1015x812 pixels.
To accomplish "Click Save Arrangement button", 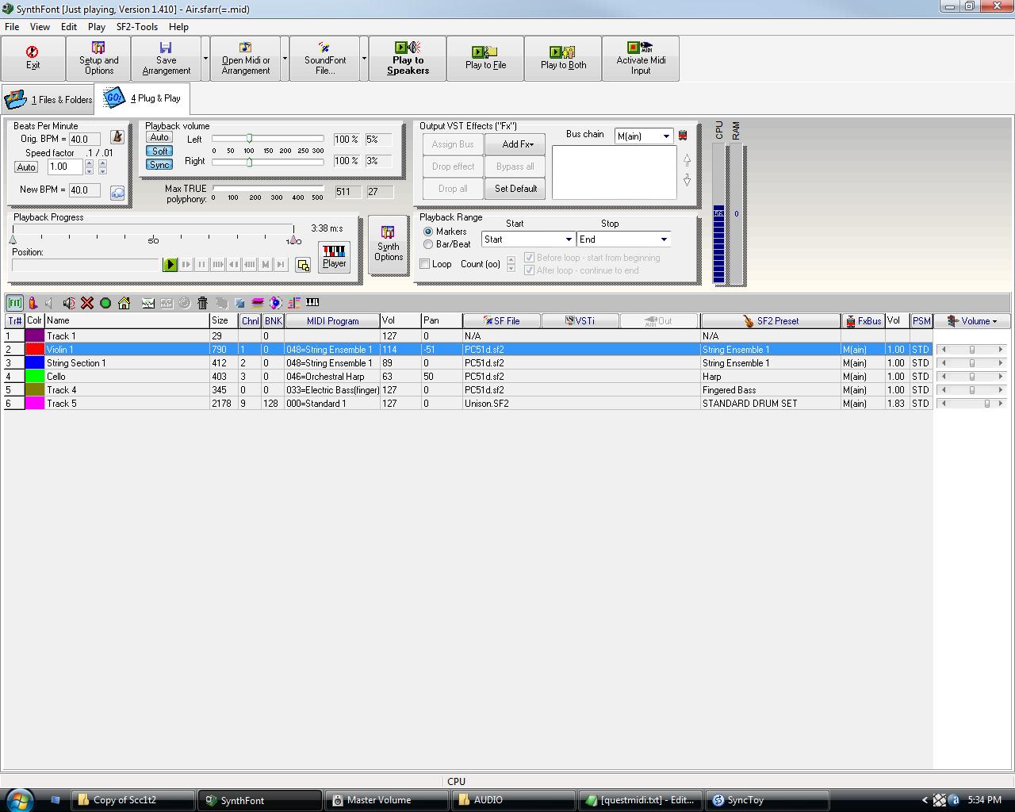I will pyautogui.click(x=167, y=58).
